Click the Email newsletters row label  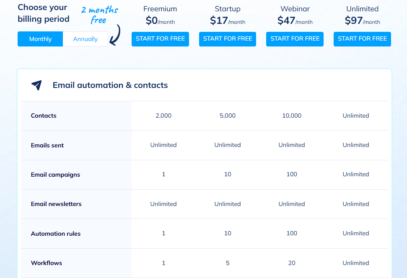pos(56,204)
